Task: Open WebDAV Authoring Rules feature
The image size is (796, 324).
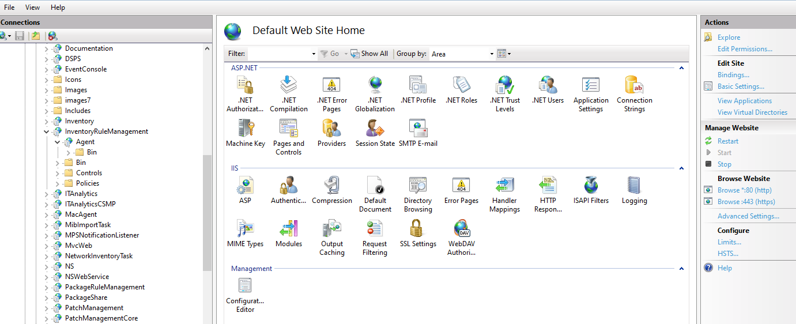Action: (x=461, y=238)
